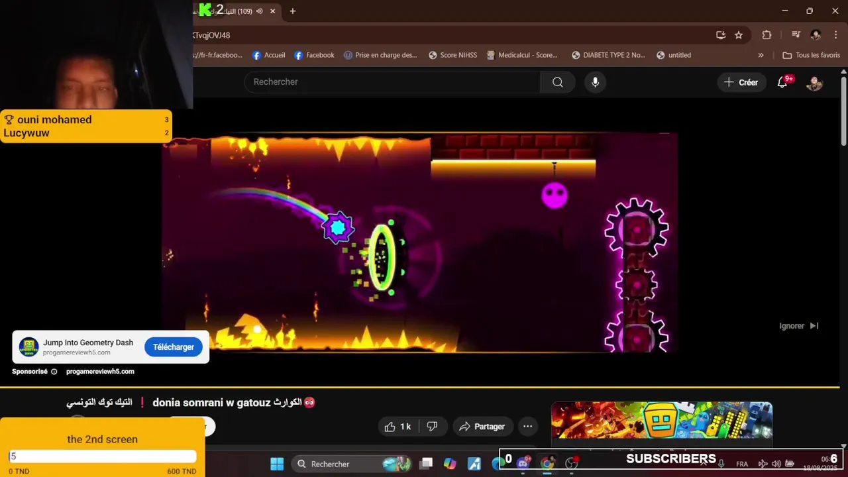Open the Tous les favoris folder
The width and height of the screenshot is (848, 477).
point(812,55)
